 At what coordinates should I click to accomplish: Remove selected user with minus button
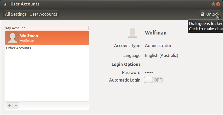(x=16, y=105)
